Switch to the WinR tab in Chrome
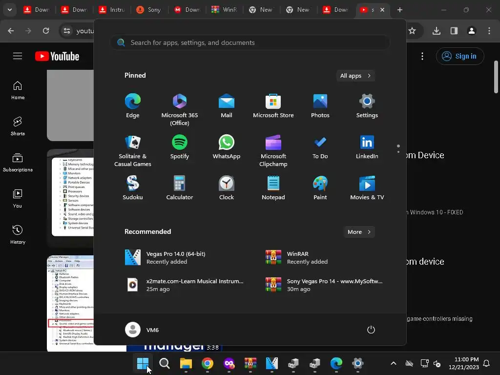 225,10
